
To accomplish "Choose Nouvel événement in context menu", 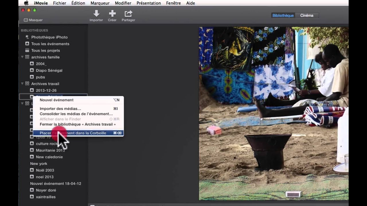I will pos(78,100).
